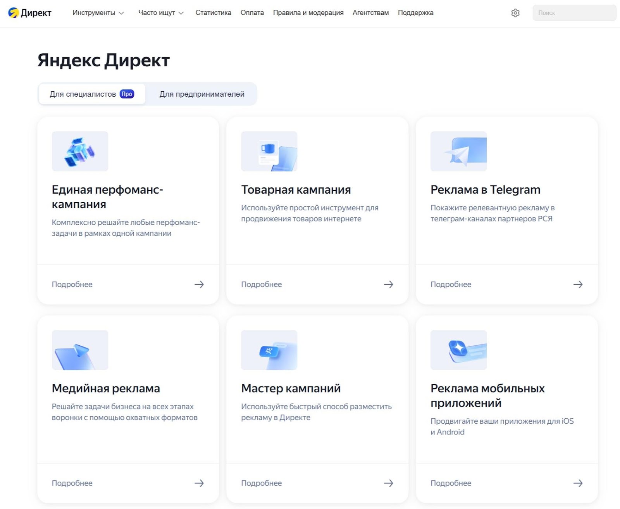Image resolution: width=620 pixels, height=509 pixels.
Task: Expand the Инструменты dropdown menu
Action: (x=98, y=13)
